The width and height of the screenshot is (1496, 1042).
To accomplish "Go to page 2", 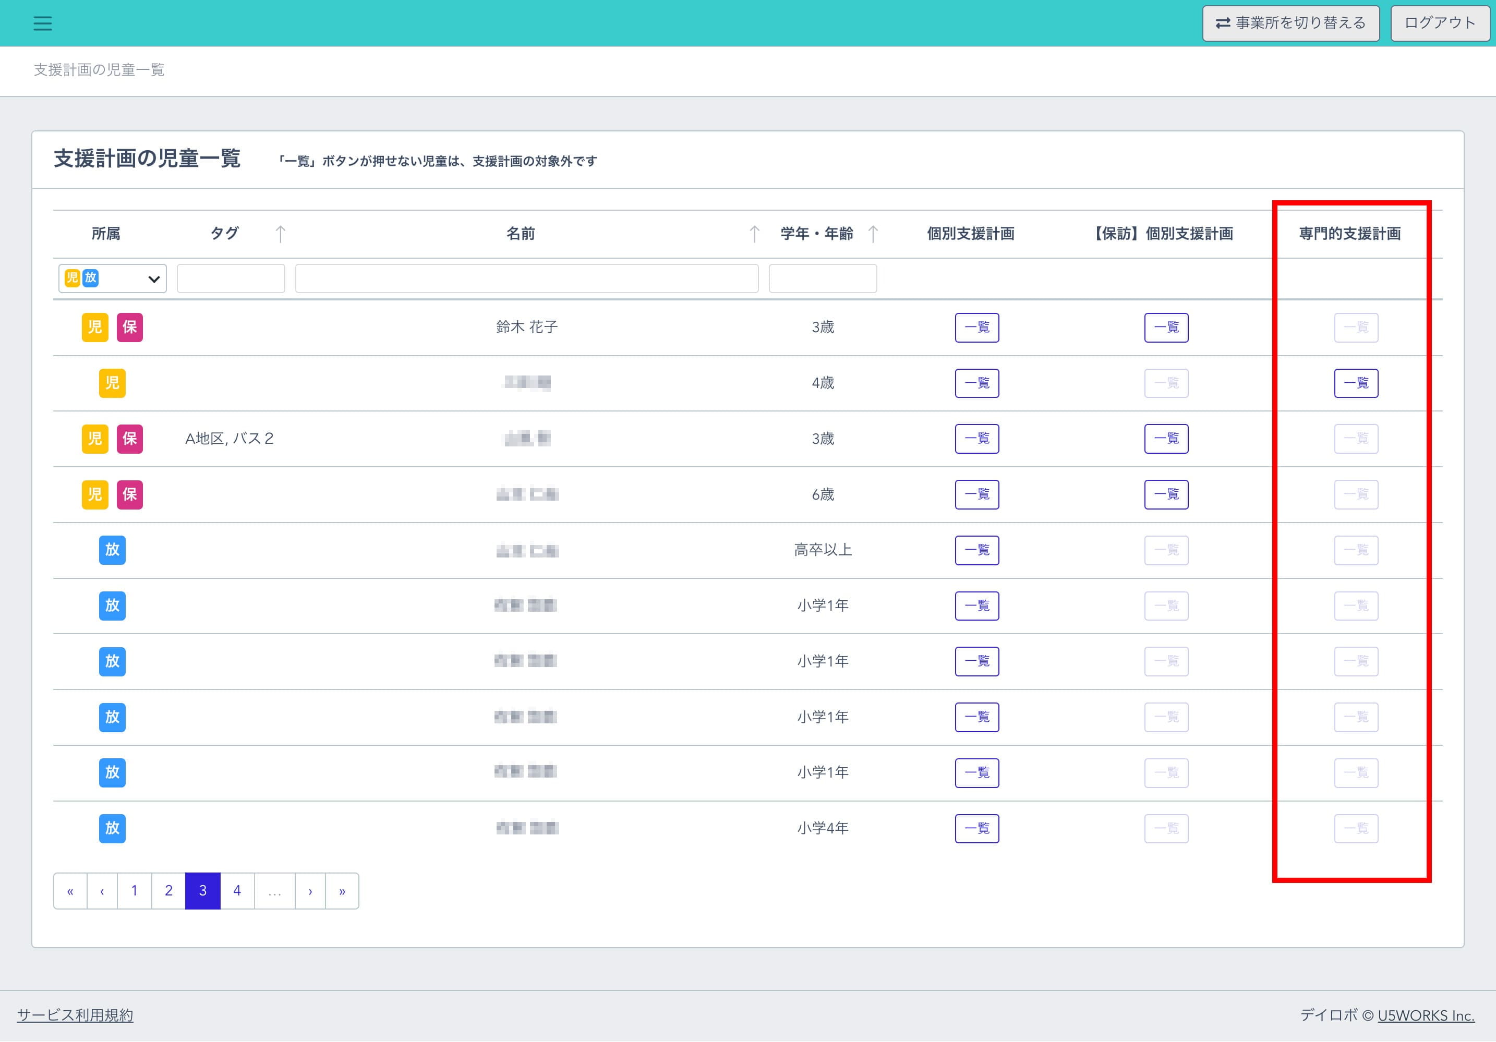I will (169, 891).
